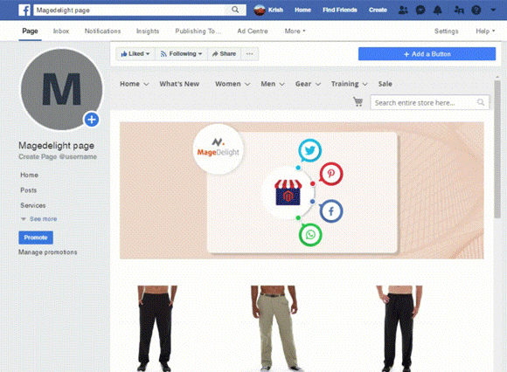507x372 pixels.
Task: Expand the More dropdown tab
Action: click(295, 31)
